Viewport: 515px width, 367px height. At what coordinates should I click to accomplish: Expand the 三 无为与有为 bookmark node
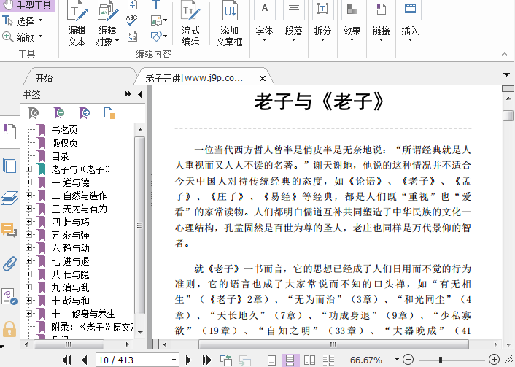point(28,208)
